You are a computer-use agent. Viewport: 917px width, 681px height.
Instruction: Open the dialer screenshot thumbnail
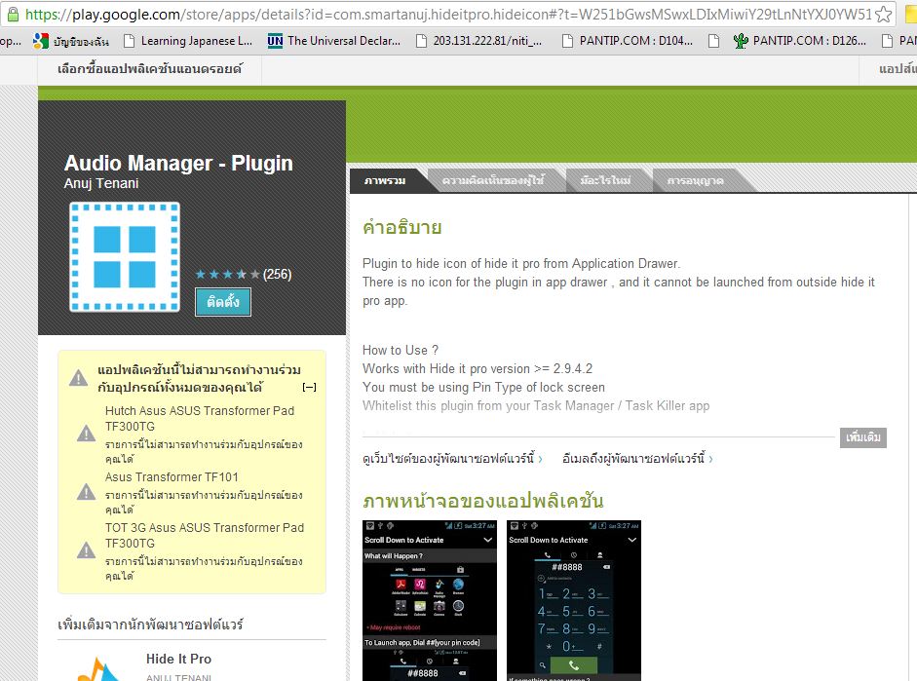click(x=574, y=600)
